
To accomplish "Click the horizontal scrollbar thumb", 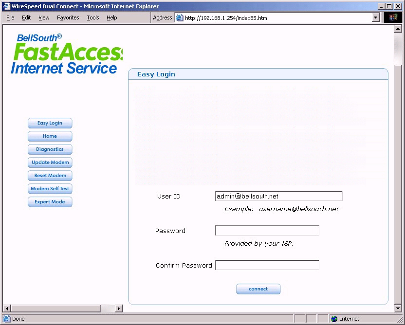I will click(x=56, y=308).
